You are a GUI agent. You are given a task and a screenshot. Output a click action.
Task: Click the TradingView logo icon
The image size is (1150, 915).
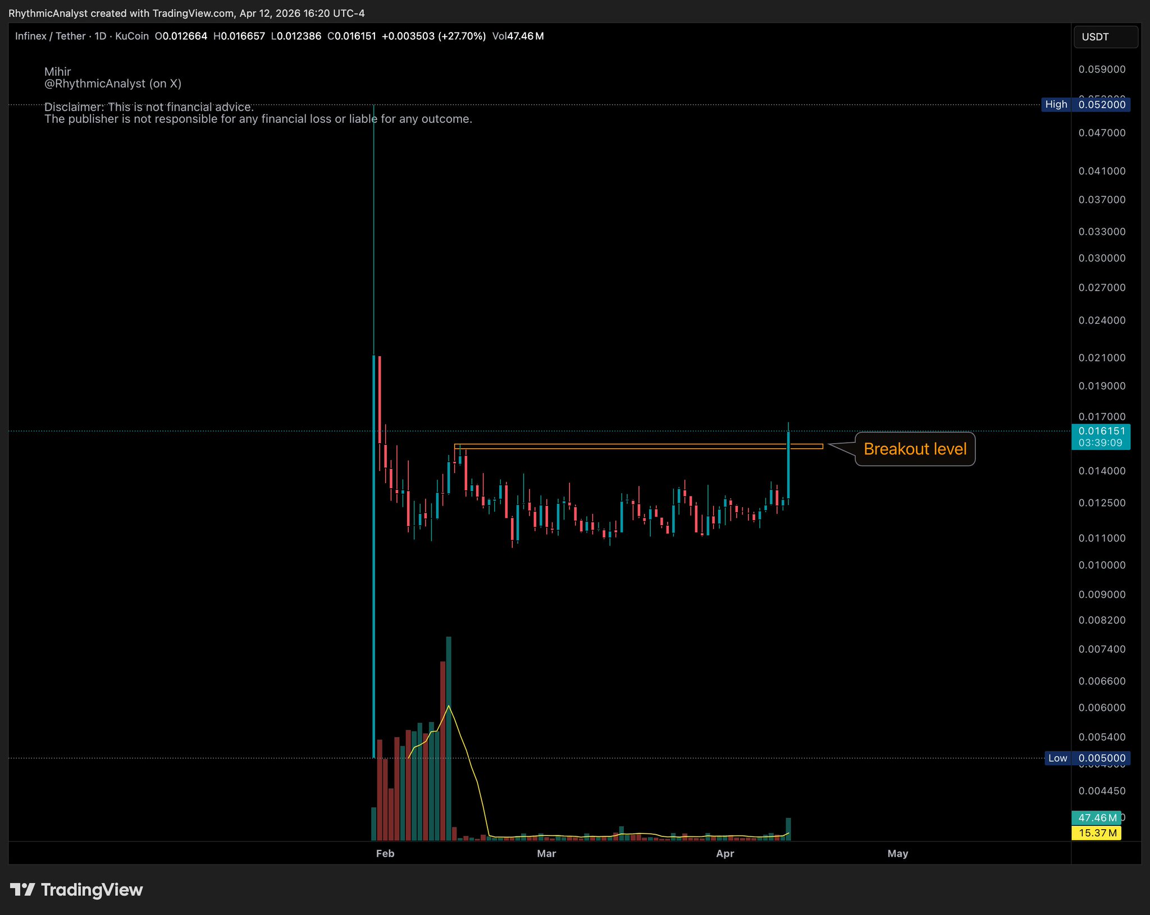click(x=22, y=890)
